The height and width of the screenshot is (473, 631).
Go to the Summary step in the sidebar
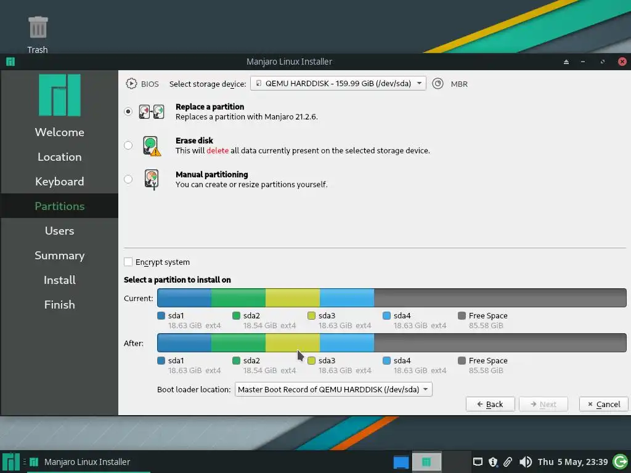pyautogui.click(x=60, y=256)
